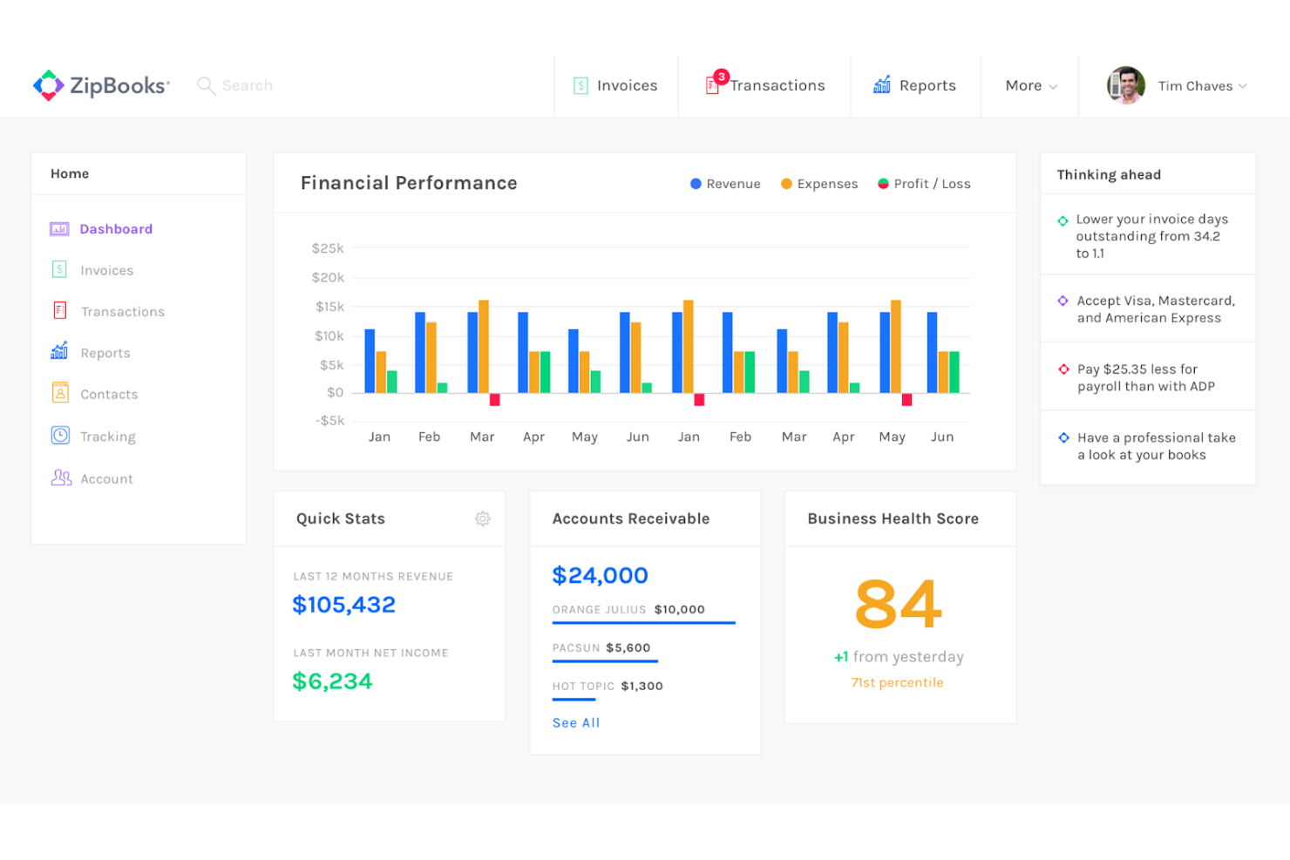Click the Account people icon in sidebar
This screenshot has height=860, width=1290.
(59, 477)
